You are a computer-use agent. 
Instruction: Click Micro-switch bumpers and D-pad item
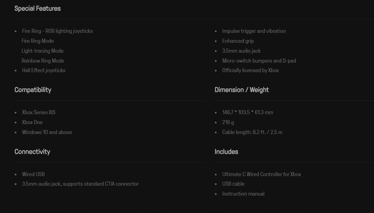pyautogui.click(x=259, y=61)
